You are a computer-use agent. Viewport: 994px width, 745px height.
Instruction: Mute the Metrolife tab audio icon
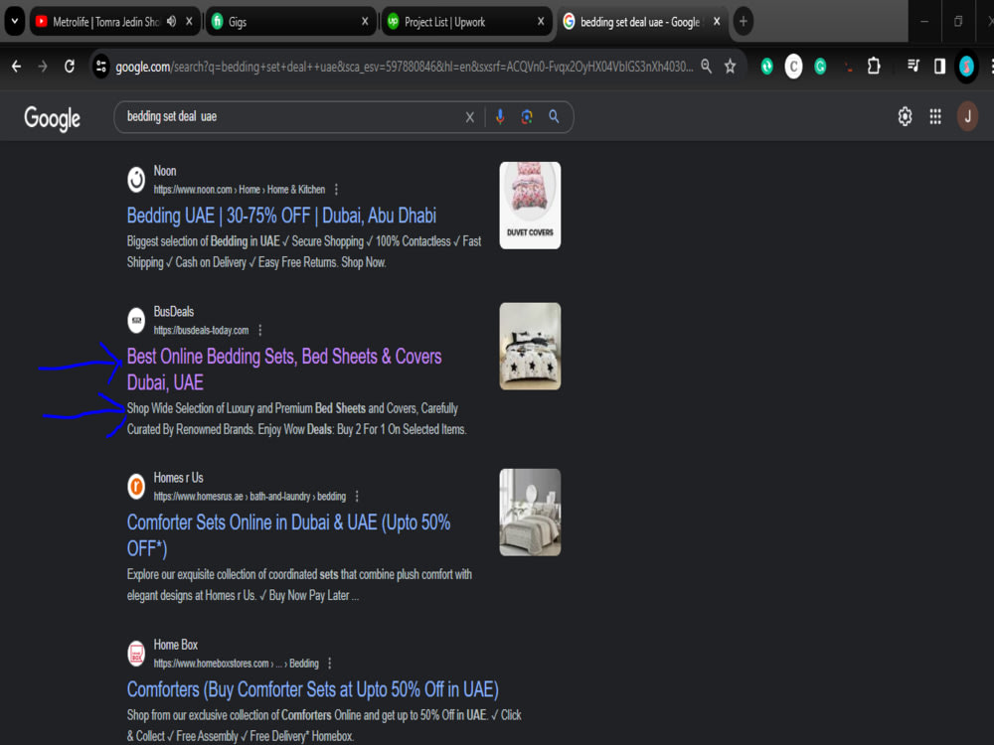tap(171, 22)
